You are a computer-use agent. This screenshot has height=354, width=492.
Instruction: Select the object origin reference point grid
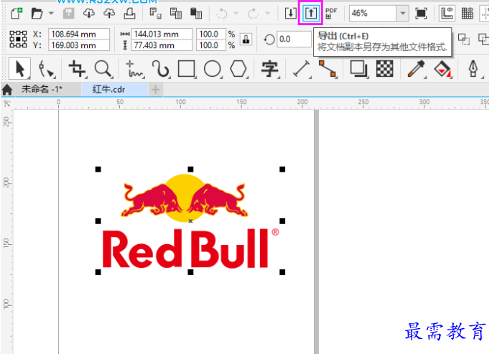(18, 39)
